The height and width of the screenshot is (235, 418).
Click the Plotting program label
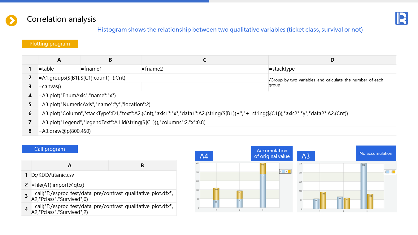coord(50,44)
